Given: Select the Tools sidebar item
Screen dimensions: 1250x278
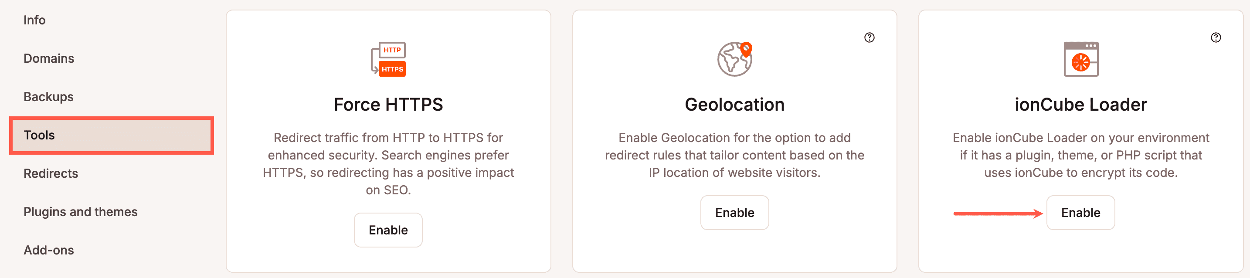Looking at the screenshot, I should click(x=39, y=136).
